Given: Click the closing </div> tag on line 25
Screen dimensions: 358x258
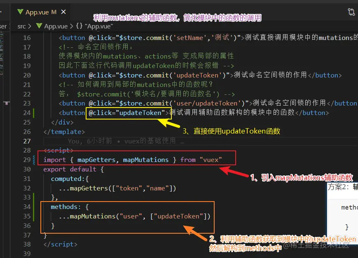Looking at the screenshot, I should coord(62,122).
